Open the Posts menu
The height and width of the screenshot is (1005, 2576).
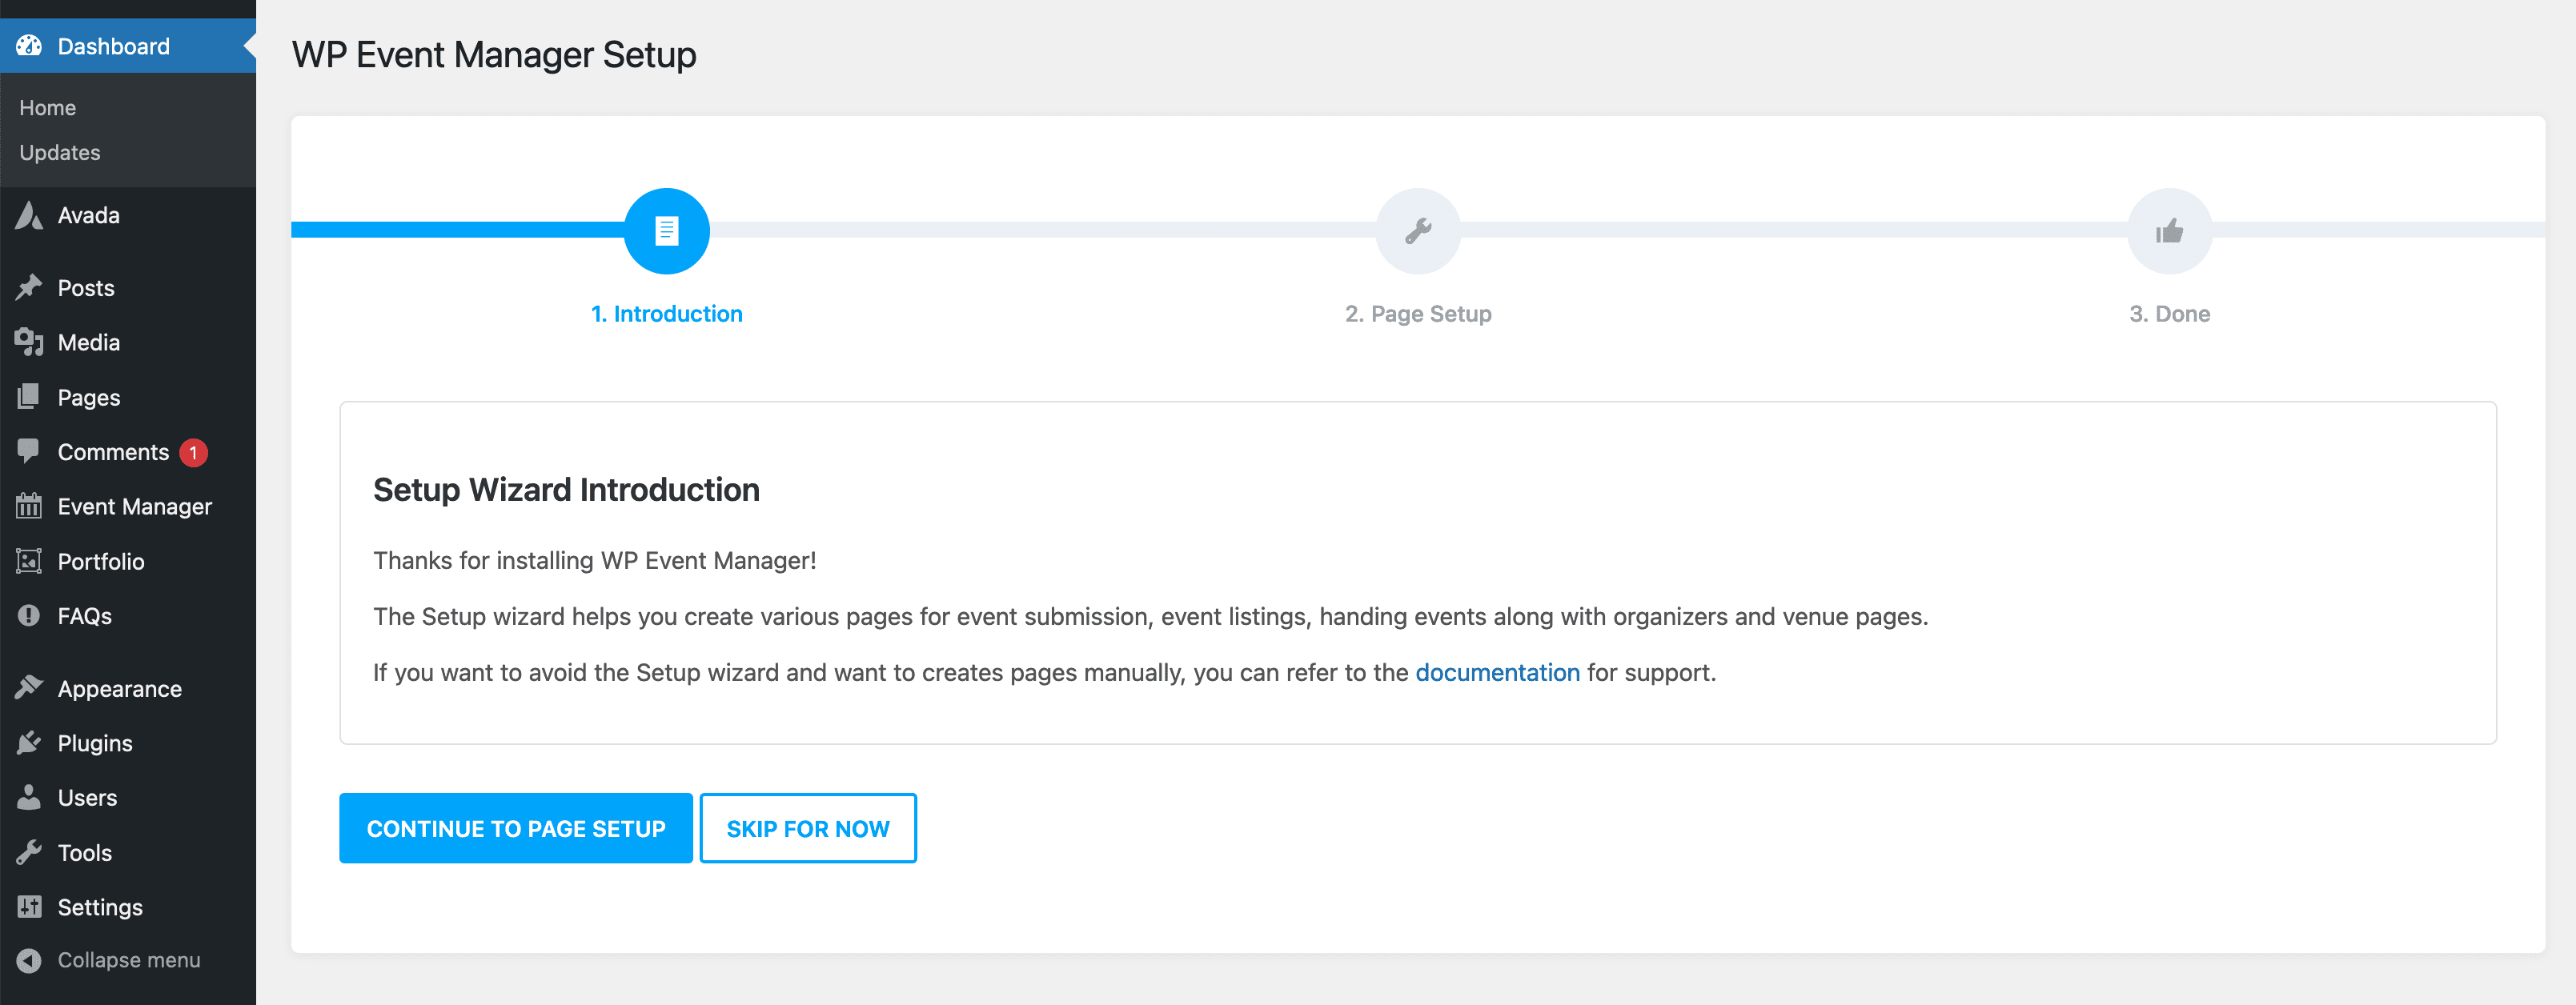tap(128, 288)
